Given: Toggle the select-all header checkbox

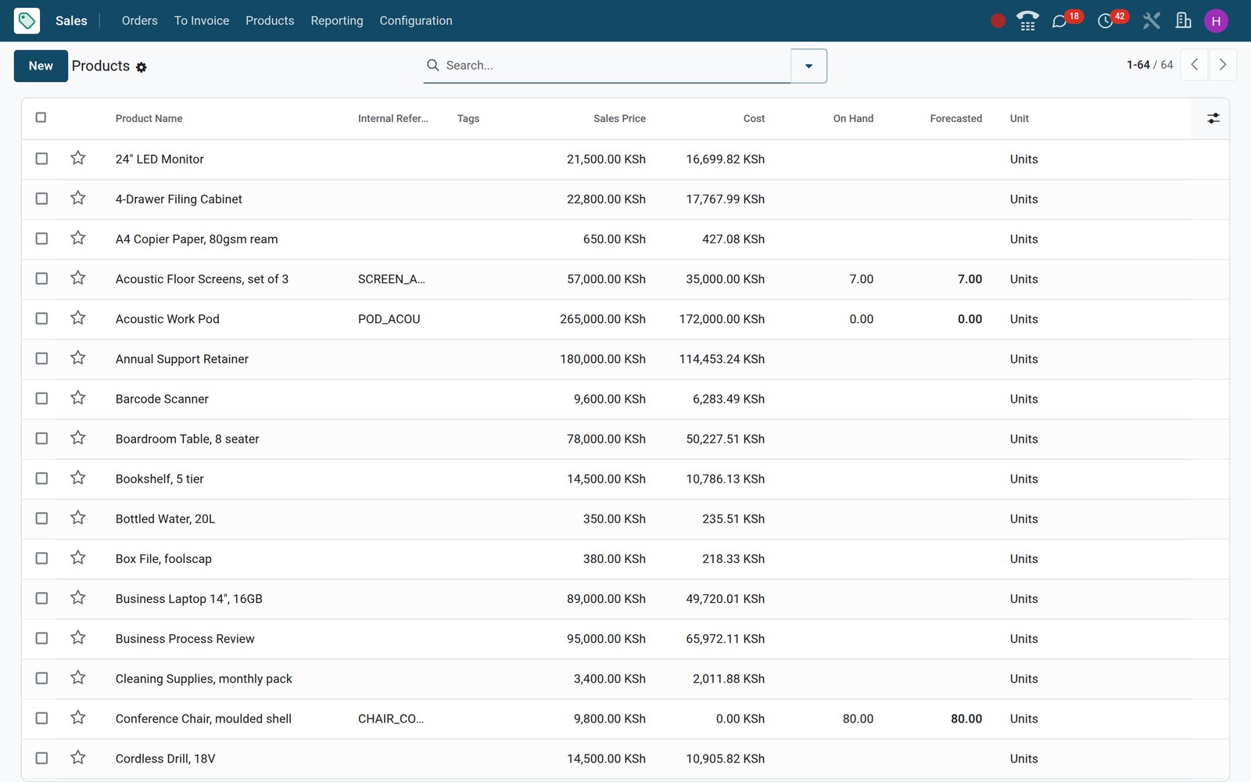Looking at the screenshot, I should click(41, 117).
